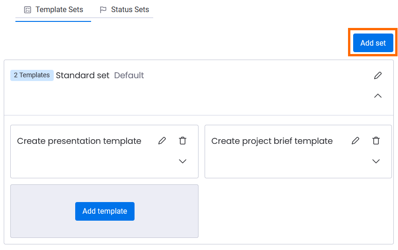Switch to the Status Sets tab
Image resolution: width=398 pixels, height=250 pixels.
[129, 10]
